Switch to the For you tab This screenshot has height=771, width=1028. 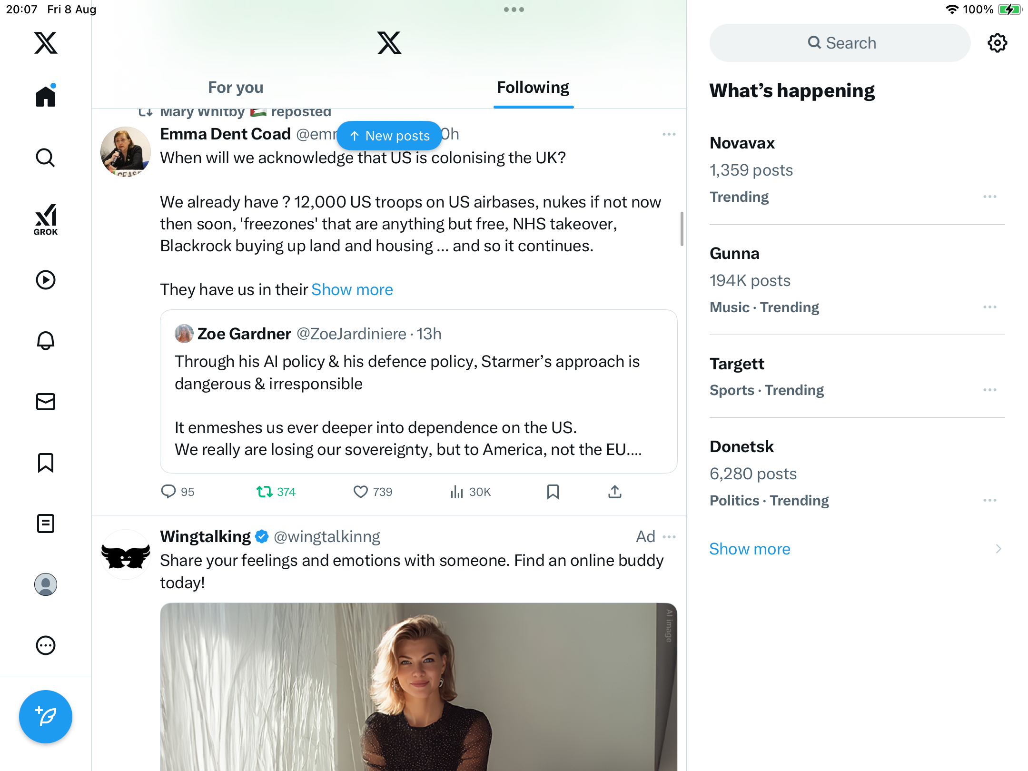(236, 88)
